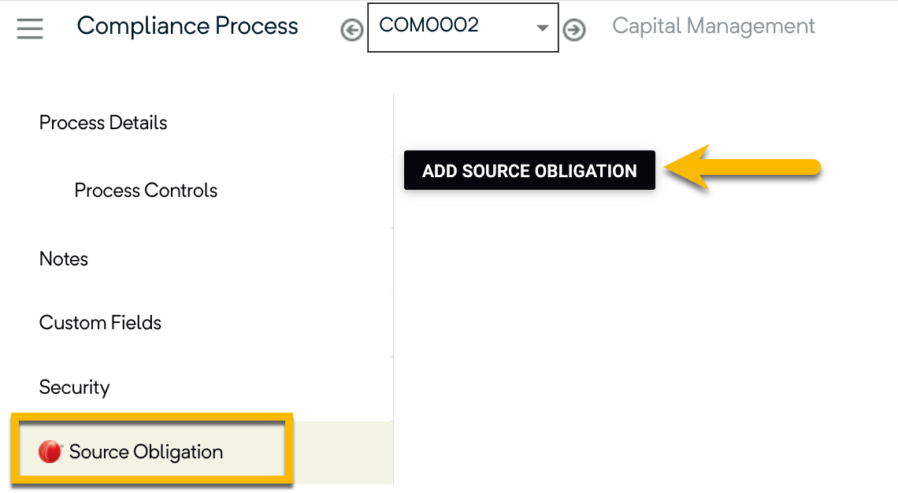The width and height of the screenshot is (898, 493).
Task: Select the Source Obligation tab
Action: pyautogui.click(x=146, y=452)
